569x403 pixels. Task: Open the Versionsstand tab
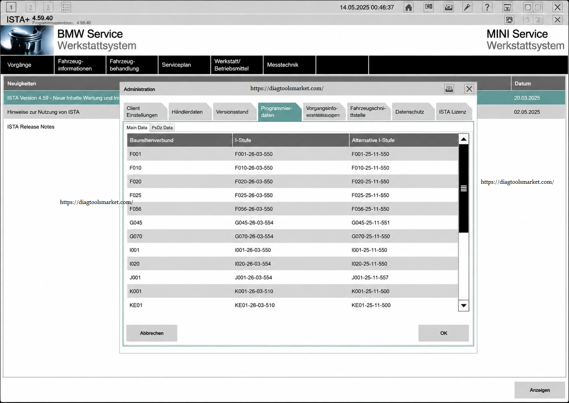tap(232, 112)
